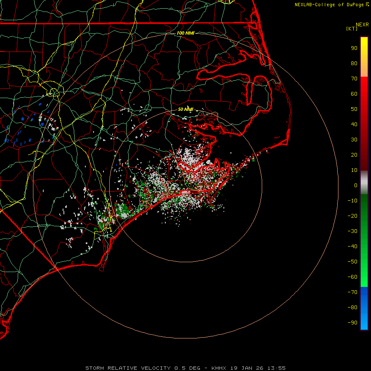
Task: Select the -50 scale value
Action: [x=352, y=262]
